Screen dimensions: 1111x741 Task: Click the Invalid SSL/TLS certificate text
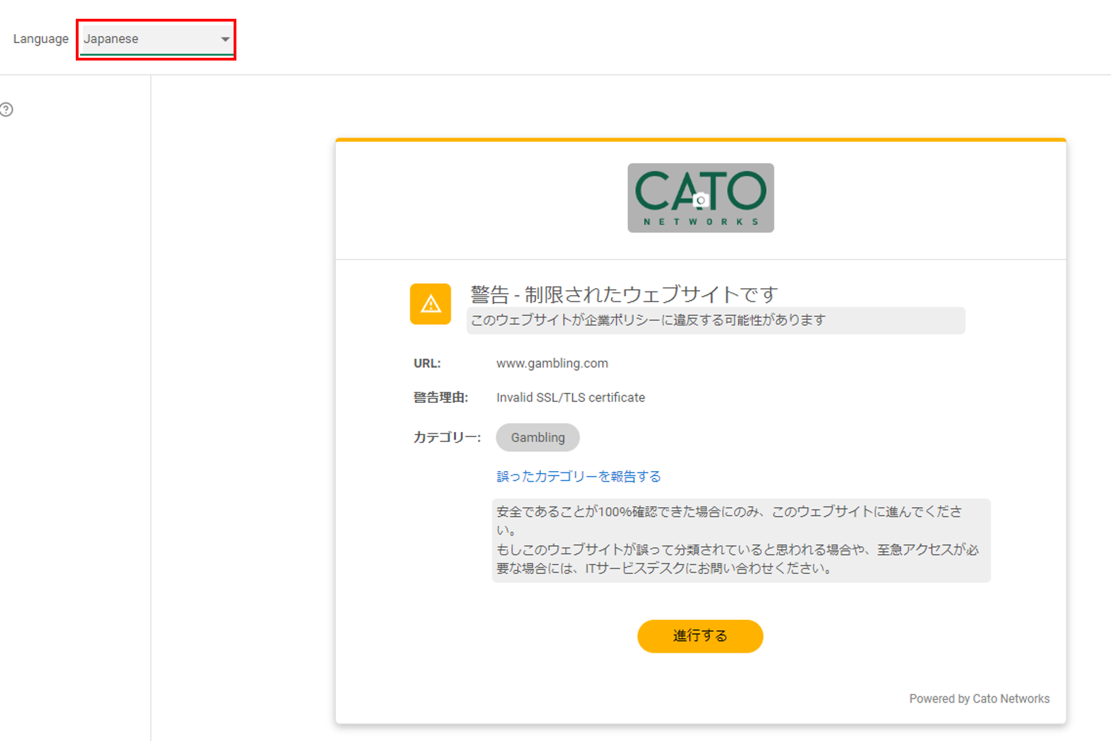(x=571, y=397)
